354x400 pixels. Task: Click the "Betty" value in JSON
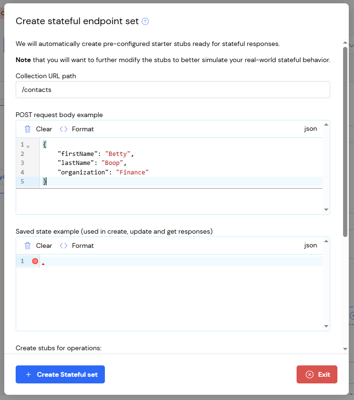click(118, 154)
